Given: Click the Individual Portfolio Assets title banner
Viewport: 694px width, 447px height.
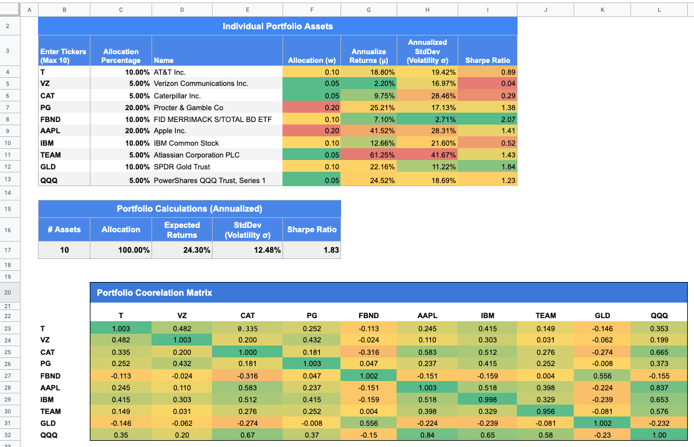Looking at the screenshot, I should pyautogui.click(x=277, y=26).
